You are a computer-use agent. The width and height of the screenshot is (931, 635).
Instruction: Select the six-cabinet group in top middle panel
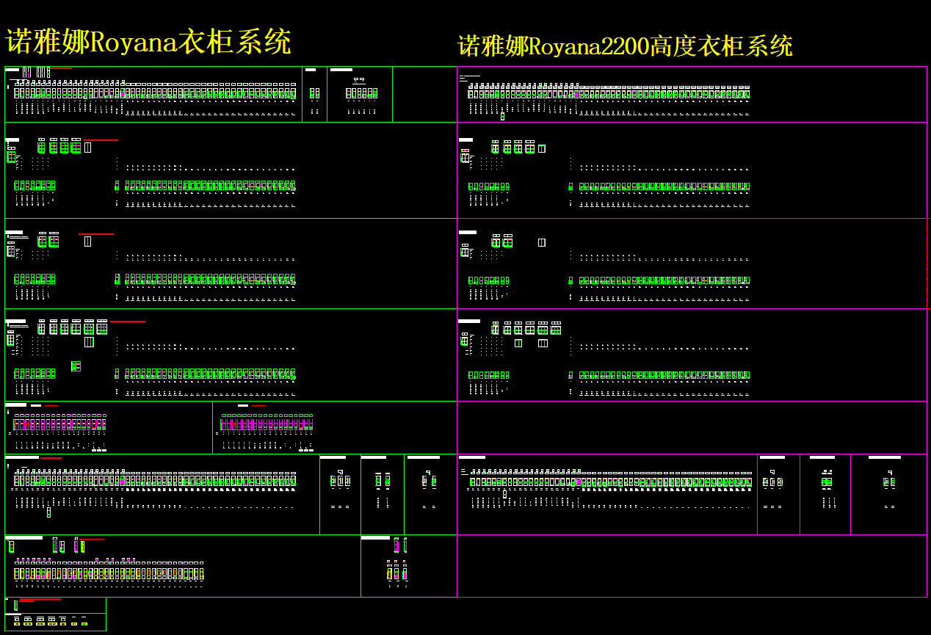(361, 93)
